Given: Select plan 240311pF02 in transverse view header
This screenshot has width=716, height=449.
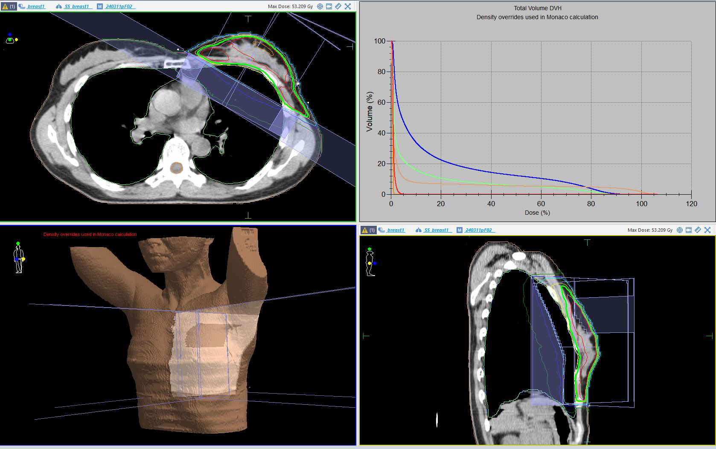Looking at the screenshot, I should 119,6.
